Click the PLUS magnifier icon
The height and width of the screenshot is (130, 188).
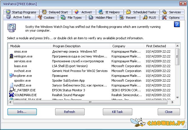click(145, 17)
